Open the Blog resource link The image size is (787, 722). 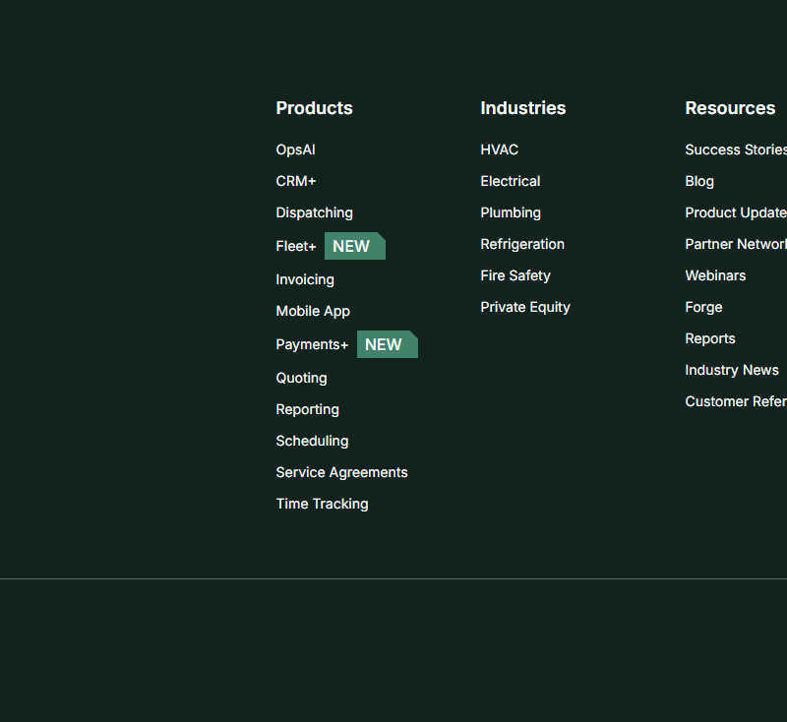(699, 181)
